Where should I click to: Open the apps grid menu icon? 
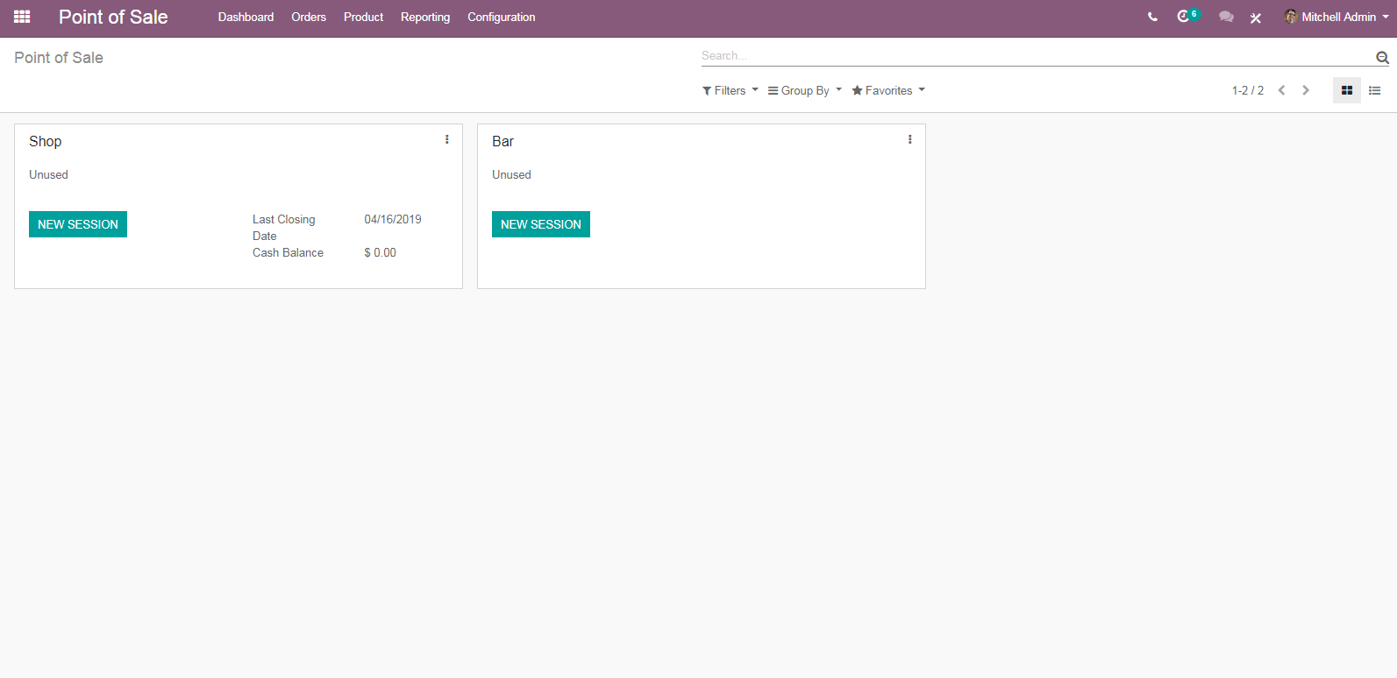click(22, 17)
